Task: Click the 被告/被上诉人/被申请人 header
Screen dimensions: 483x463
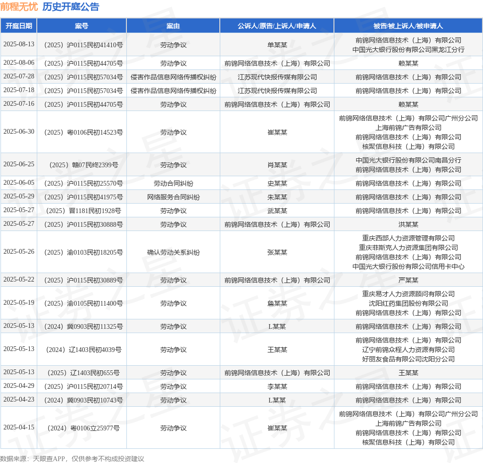Action: coord(408,26)
